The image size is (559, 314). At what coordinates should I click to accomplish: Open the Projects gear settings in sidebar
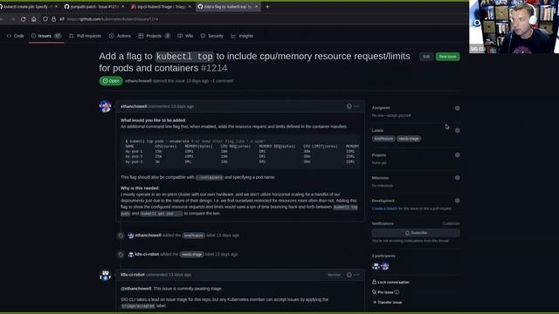click(457, 155)
